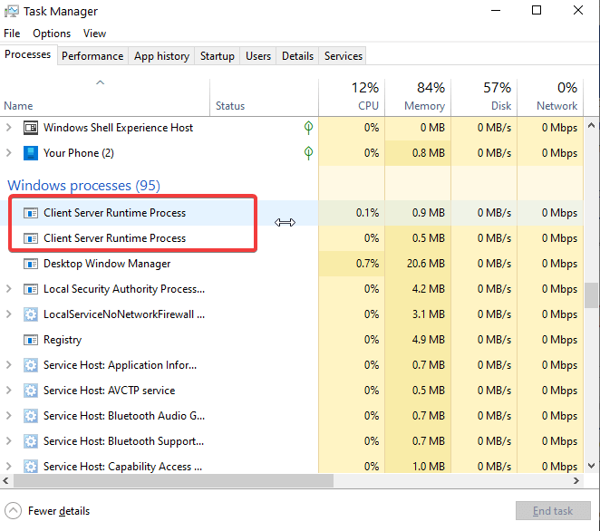Click the Service Host: Application Infor... gear icon
Viewport: 600px width, 531px height.
[31, 365]
